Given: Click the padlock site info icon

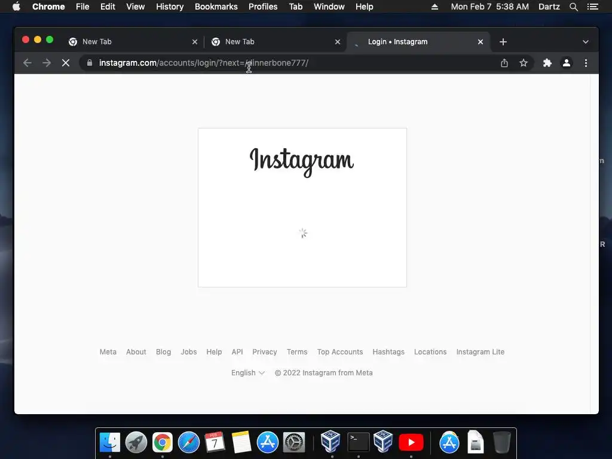Looking at the screenshot, I should 90,62.
